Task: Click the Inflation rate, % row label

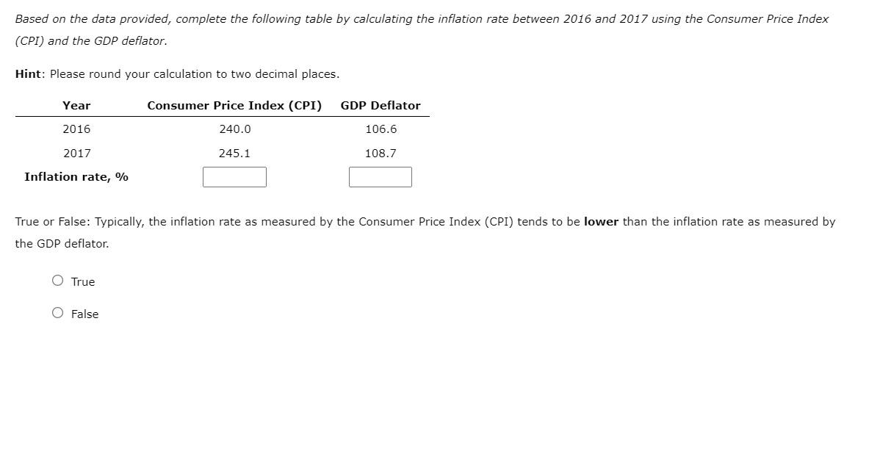Action: pyautogui.click(x=76, y=176)
